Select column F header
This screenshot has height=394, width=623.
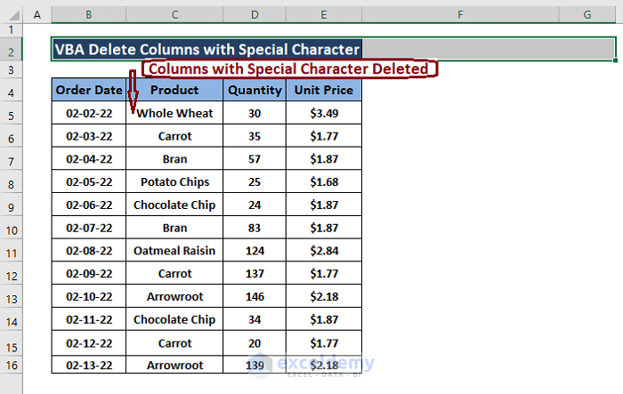tap(460, 15)
